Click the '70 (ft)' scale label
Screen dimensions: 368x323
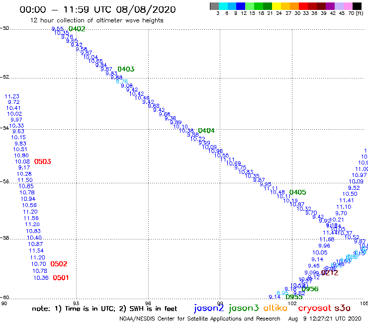356,13
